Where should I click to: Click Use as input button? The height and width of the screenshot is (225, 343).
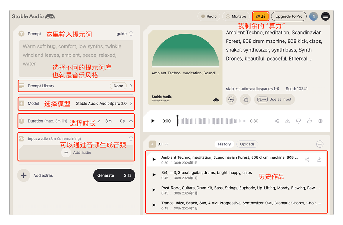click(274, 100)
